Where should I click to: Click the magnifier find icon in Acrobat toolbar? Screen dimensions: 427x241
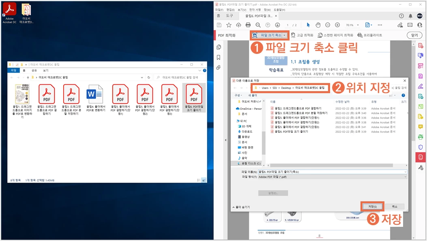coord(258,25)
